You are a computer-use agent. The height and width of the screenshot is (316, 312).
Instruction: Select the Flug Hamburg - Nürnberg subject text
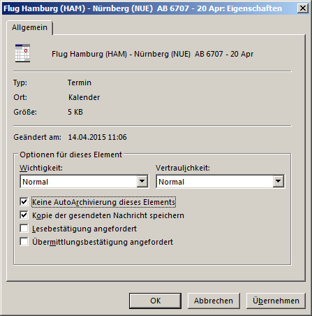[152, 54]
